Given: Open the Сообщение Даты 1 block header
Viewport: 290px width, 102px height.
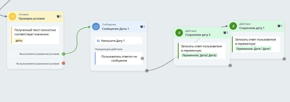Looking at the screenshot, I should 115,29.
